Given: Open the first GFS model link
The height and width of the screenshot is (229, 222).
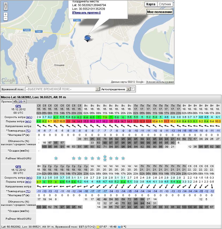Looking at the screenshot, I should pos(18,105).
